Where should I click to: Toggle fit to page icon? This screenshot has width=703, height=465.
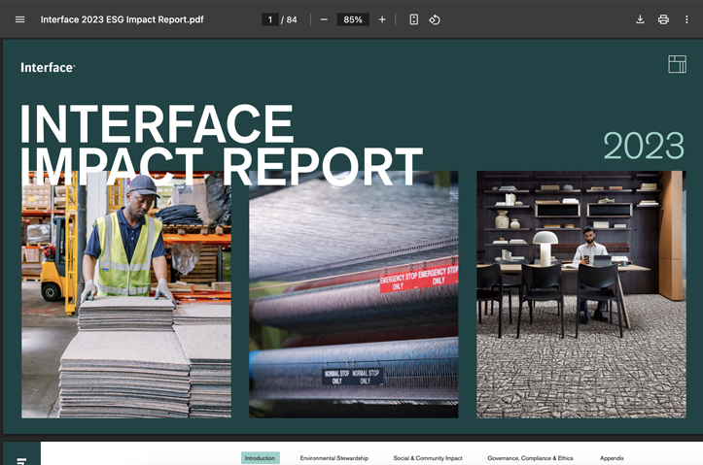[x=414, y=19]
